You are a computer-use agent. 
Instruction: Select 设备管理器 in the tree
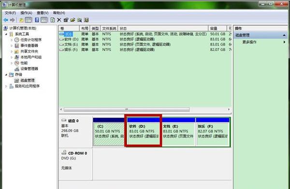coord(29,69)
